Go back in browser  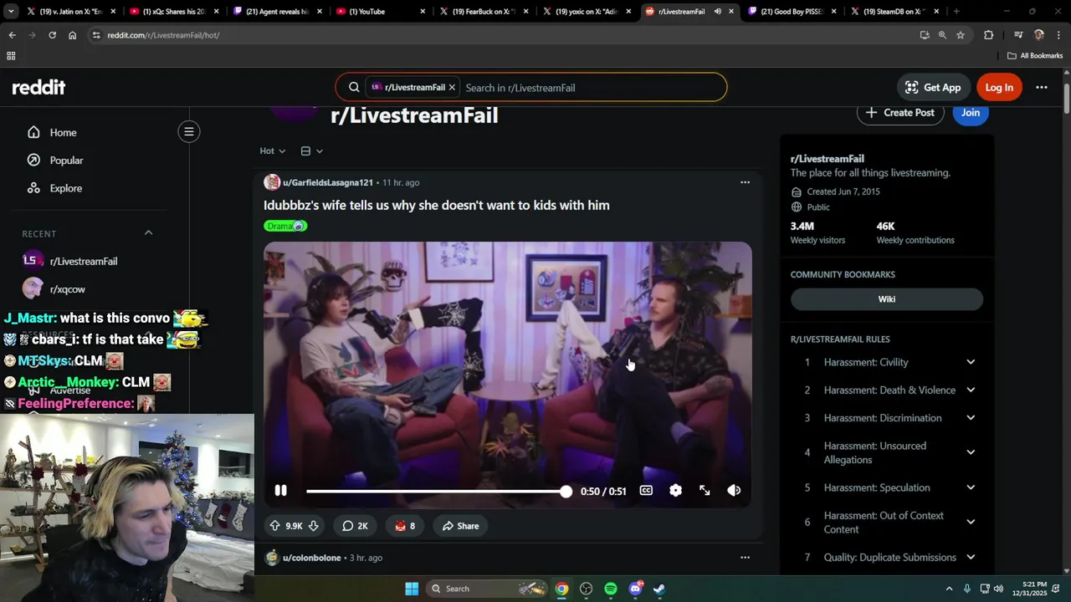click(x=12, y=35)
